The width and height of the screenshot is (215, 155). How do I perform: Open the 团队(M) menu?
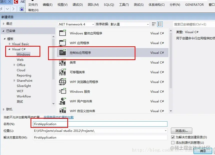point(93,5)
